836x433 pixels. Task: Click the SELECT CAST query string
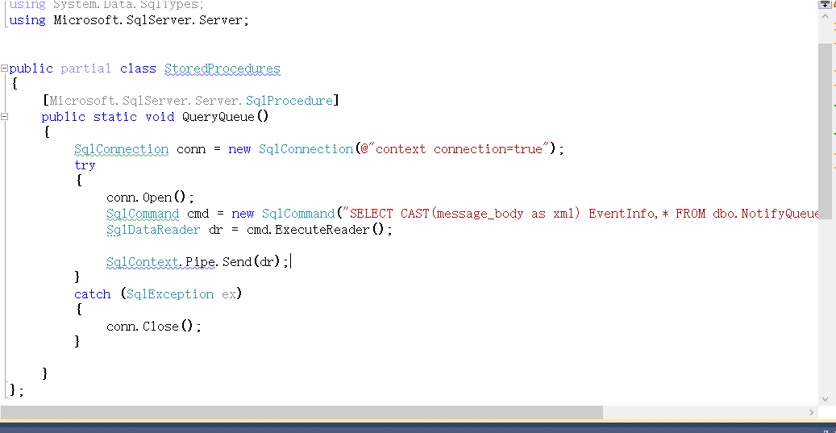pos(580,214)
